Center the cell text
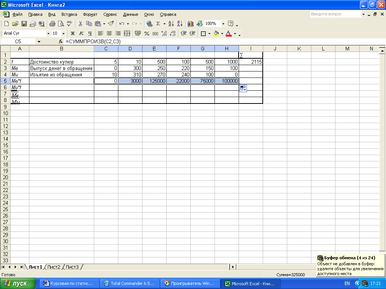Screen dimensions: 386x289 pyautogui.click(x=109, y=33)
